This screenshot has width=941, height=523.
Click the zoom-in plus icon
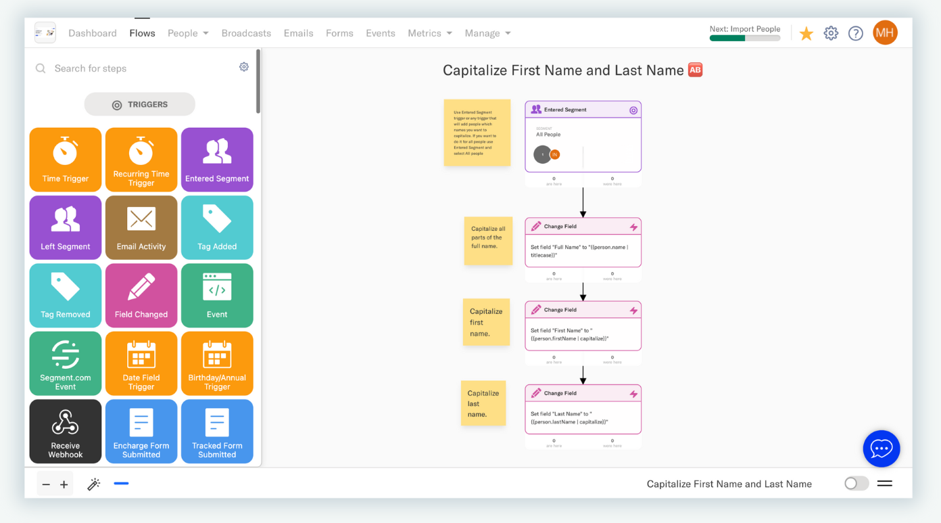coord(64,484)
